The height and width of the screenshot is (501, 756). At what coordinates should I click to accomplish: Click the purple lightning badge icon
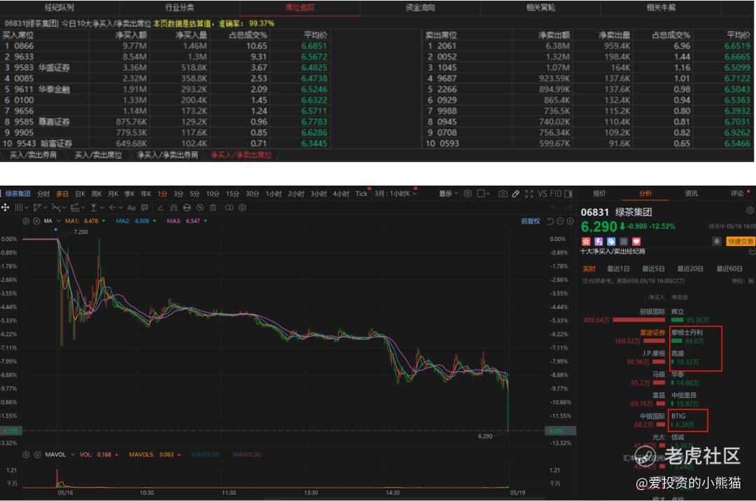point(598,241)
